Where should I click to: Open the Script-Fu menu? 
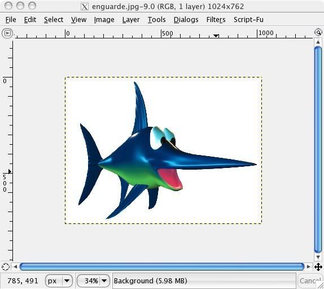pyautogui.click(x=248, y=20)
